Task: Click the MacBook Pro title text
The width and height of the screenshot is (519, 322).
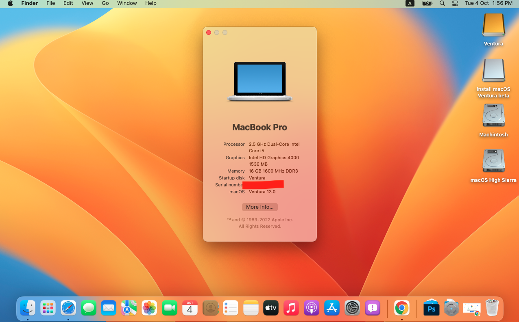Action: pos(260,128)
